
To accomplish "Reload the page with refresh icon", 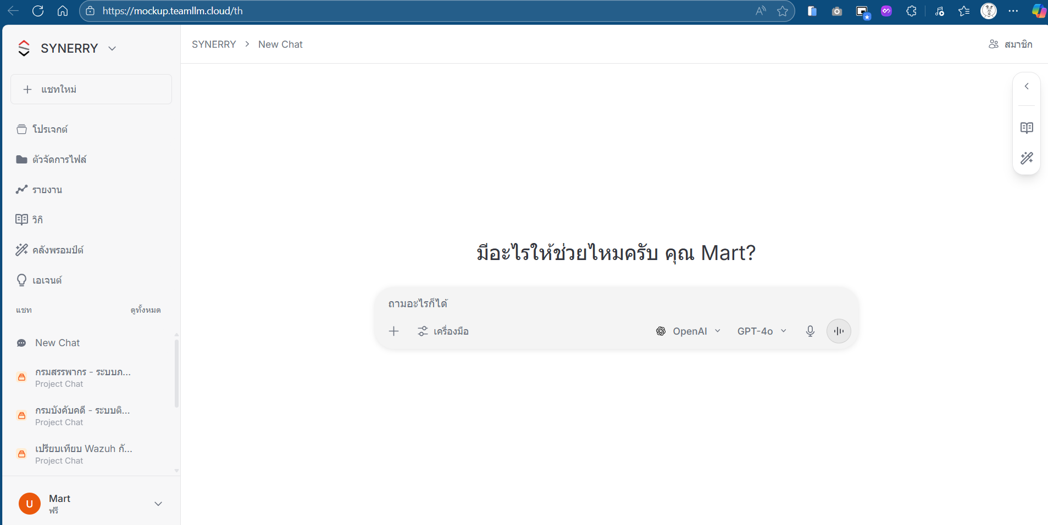I will tap(38, 11).
